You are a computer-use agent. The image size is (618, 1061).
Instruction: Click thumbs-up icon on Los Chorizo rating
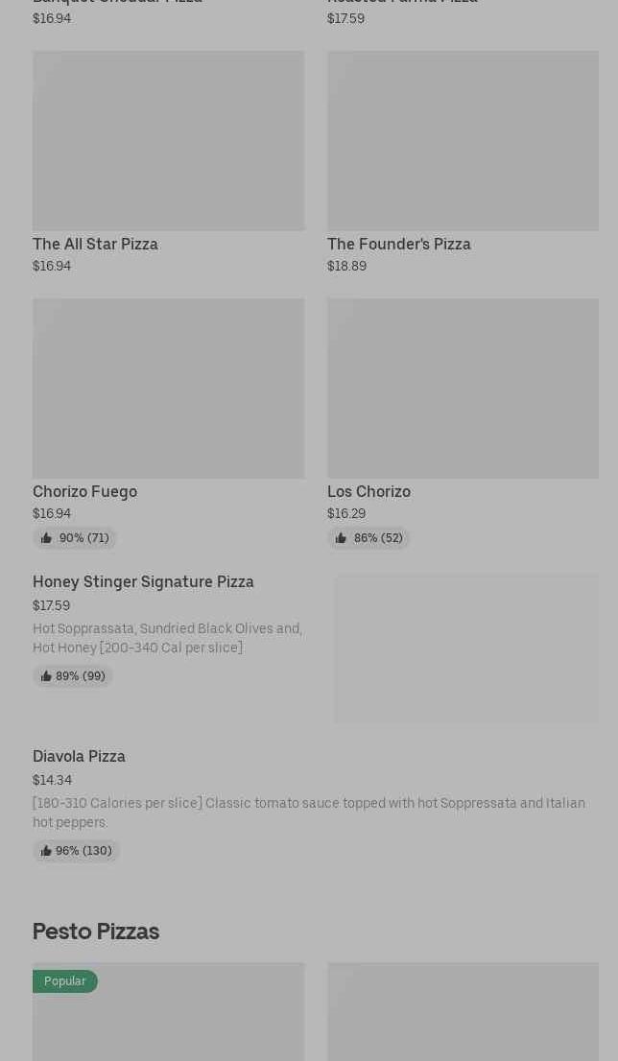coord(341,538)
